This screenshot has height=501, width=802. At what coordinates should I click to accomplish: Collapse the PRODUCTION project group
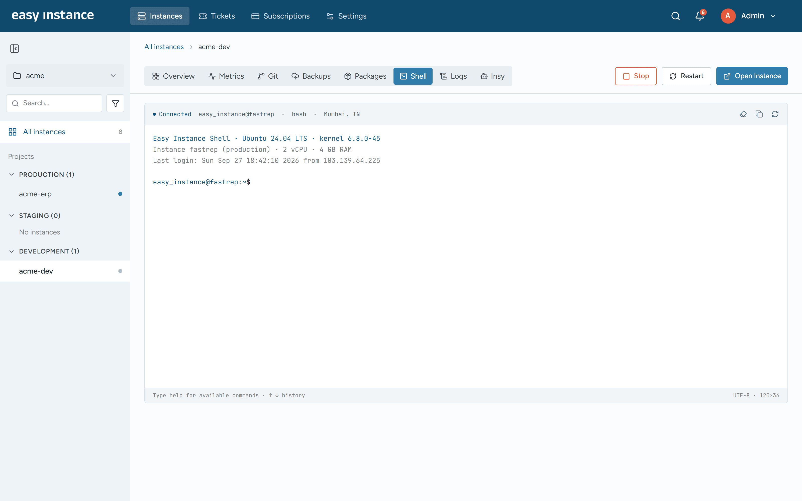tap(12, 174)
